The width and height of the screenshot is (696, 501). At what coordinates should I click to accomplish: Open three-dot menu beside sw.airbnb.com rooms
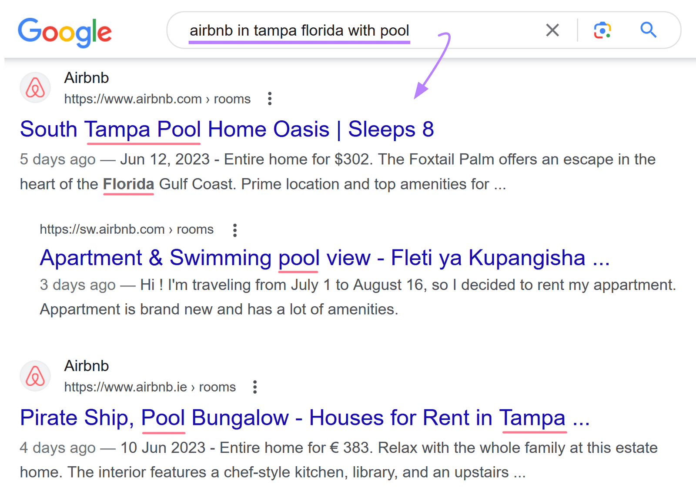(x=235, y=230)
